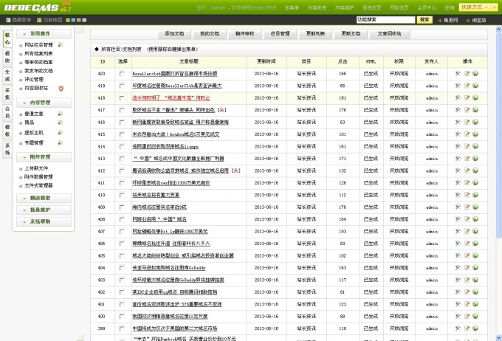Click the attribute tools icon for article 399
This screenshot has height=341, width=502.
(458, 328)
